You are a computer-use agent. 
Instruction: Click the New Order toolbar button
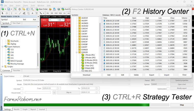click(42, 9)
